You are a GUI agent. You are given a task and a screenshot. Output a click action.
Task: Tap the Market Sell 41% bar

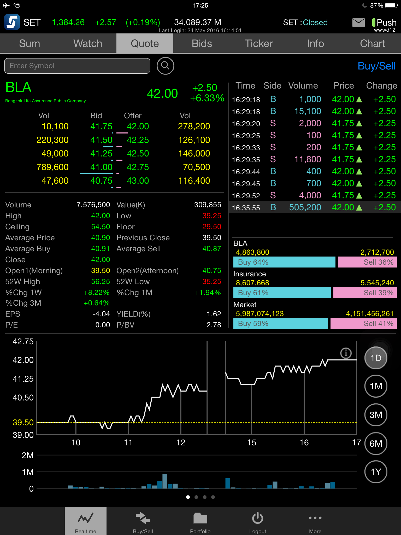click(364, 323)
